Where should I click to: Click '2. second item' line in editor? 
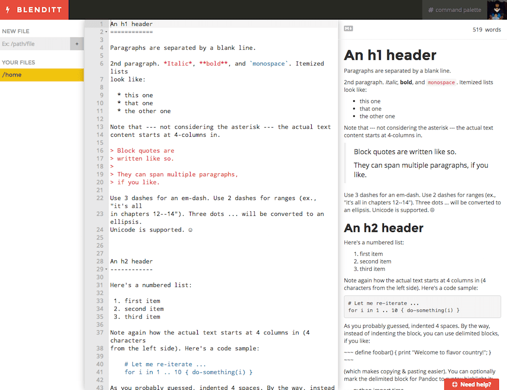click(139, 309)
